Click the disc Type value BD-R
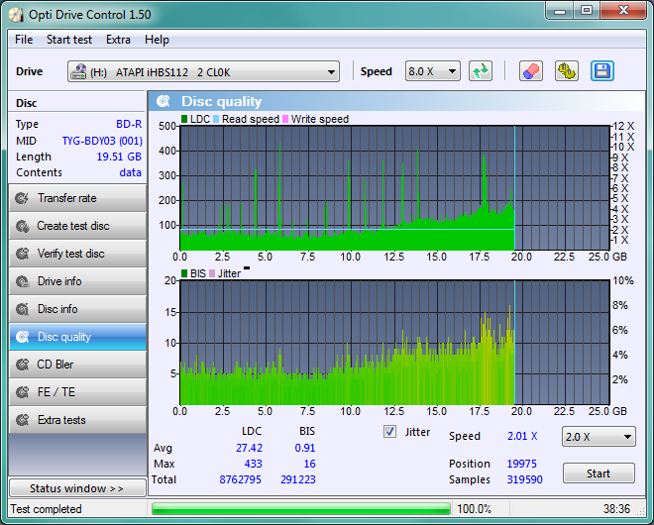The image size is (654, 525). pyautogui.click(x=129, y=124)
